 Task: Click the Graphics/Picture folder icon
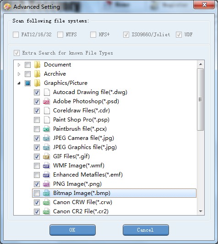click(x=37, y=83)
